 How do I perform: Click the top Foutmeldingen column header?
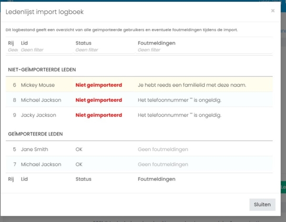point(156,43)
